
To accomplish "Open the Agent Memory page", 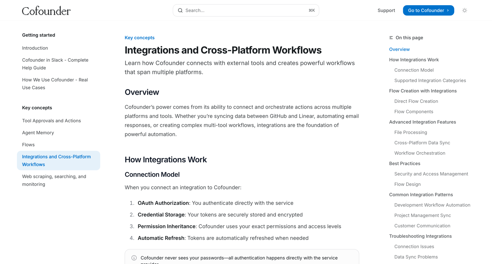I will pyautogui.click(x=38, y=133).
